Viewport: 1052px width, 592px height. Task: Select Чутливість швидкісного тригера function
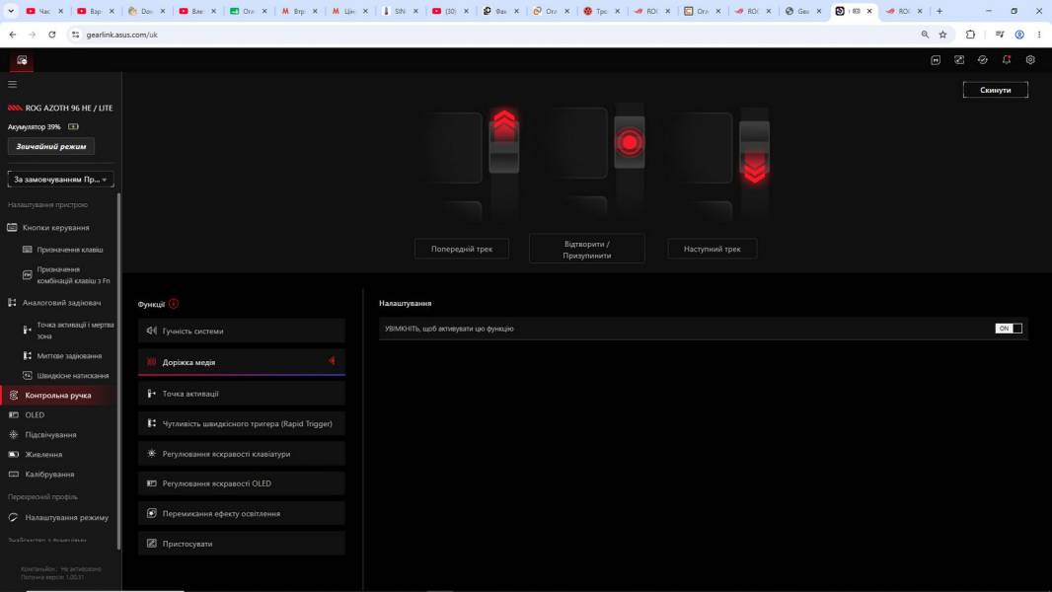tap(242, 423)
